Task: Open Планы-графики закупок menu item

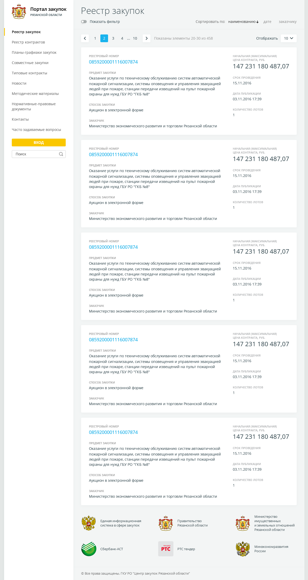Action: pos(34,52)
